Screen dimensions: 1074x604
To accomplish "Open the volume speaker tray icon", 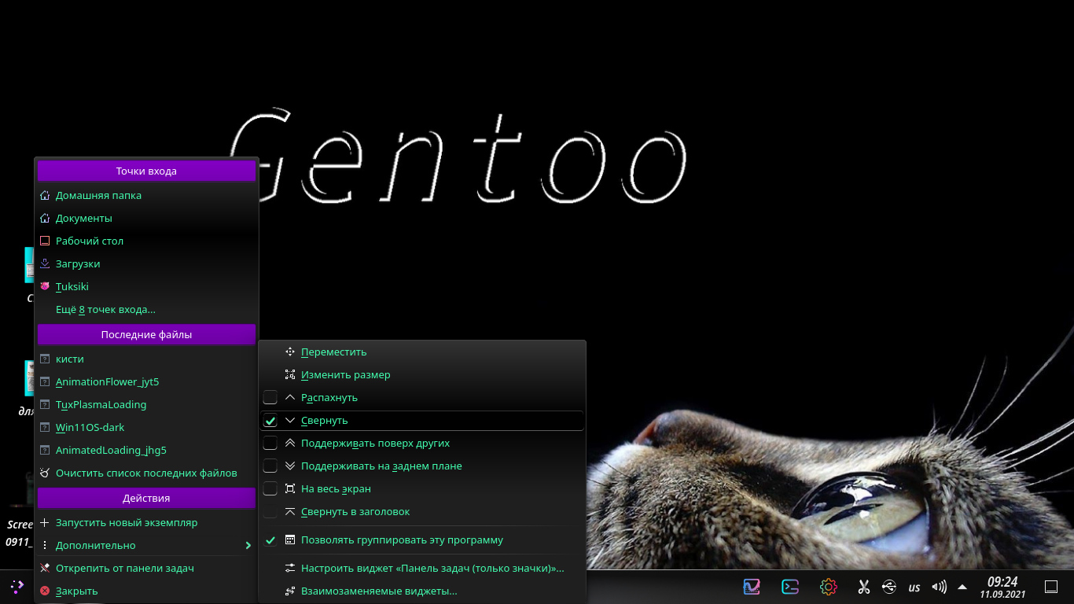I will [939, 587].
